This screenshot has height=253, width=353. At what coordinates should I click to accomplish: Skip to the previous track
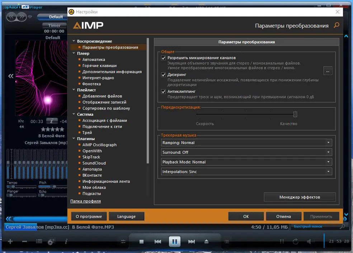(158, 242)
